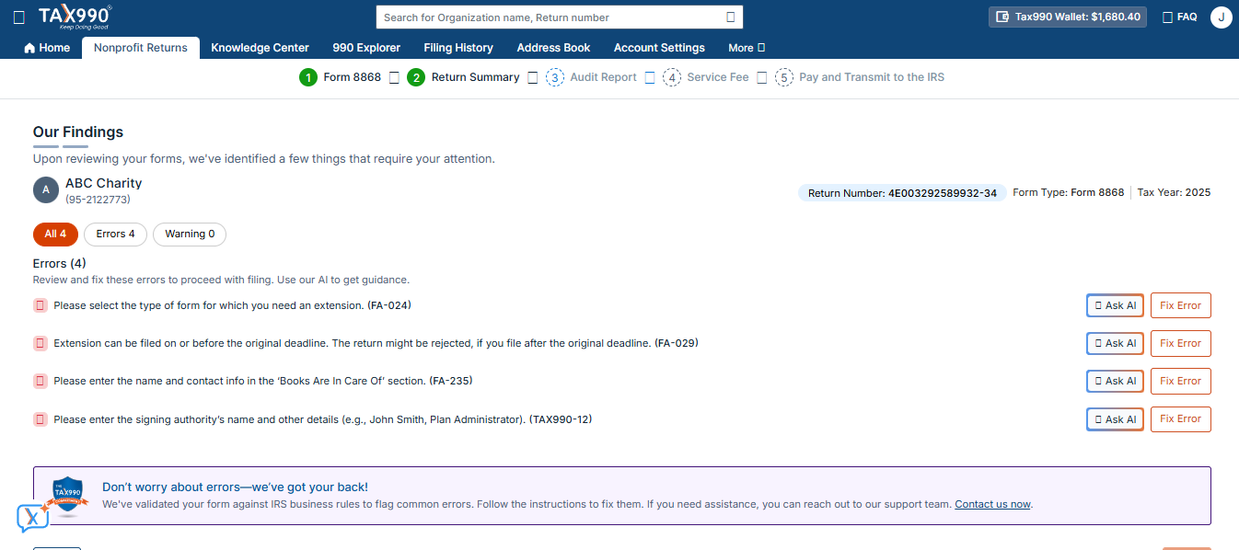This screenshot has width=1239, height=550.
Task: Click step 3 Audit Report
Action: pos(591,77)
